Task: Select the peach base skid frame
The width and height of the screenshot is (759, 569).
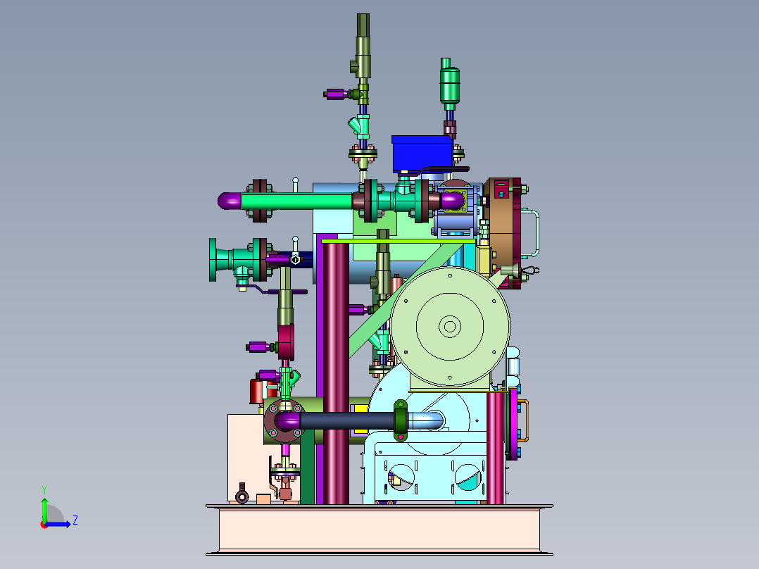Action: [x=379, y=530]
